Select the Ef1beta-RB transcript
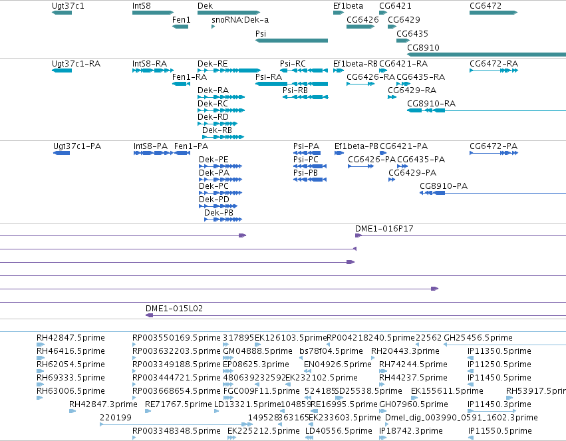 (x=339, y=71)
